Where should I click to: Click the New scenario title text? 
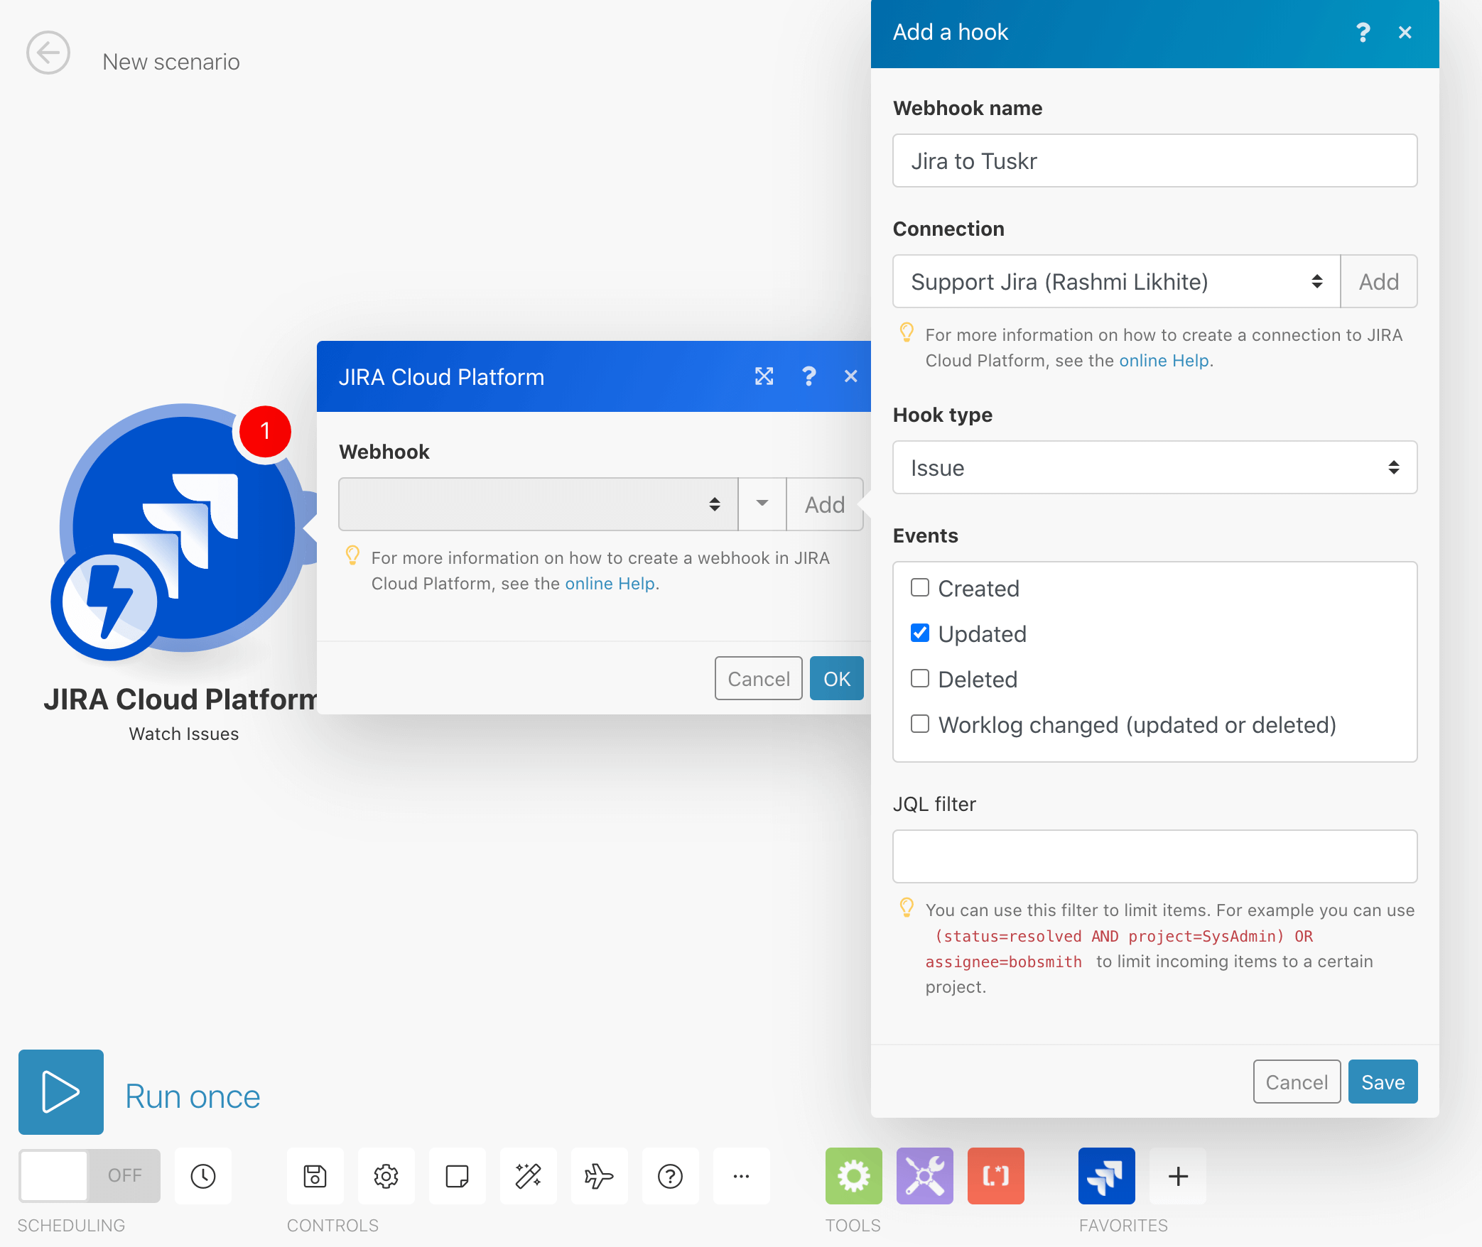[171, 62]
